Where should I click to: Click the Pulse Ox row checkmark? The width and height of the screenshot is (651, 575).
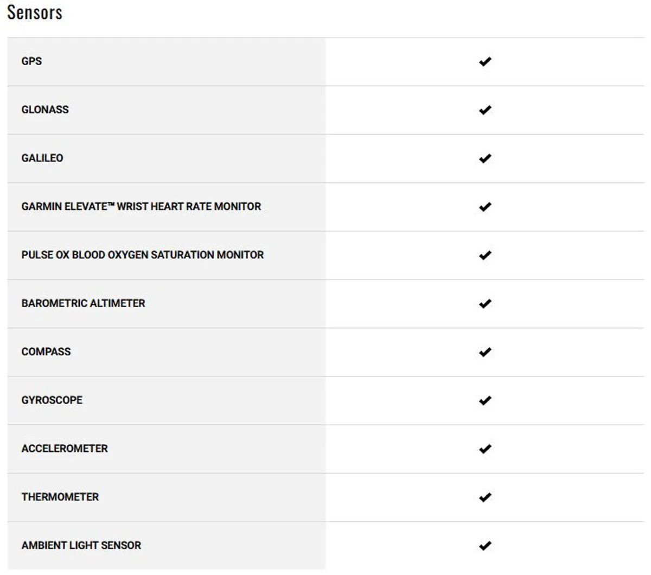(x=485, y=255)
